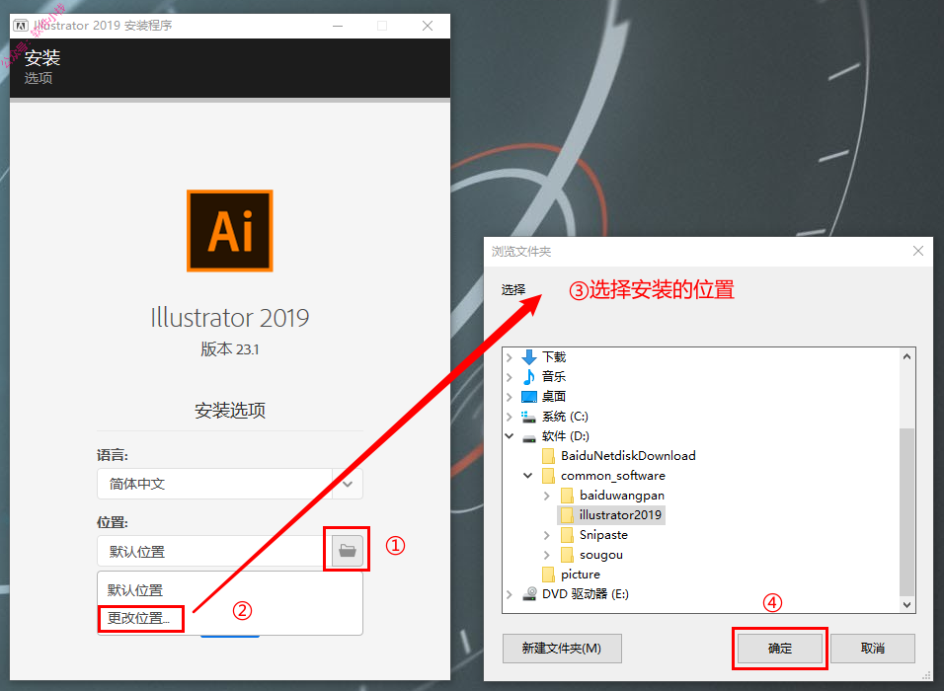Click the baiduwangpan folder icon

click(567, 496)
